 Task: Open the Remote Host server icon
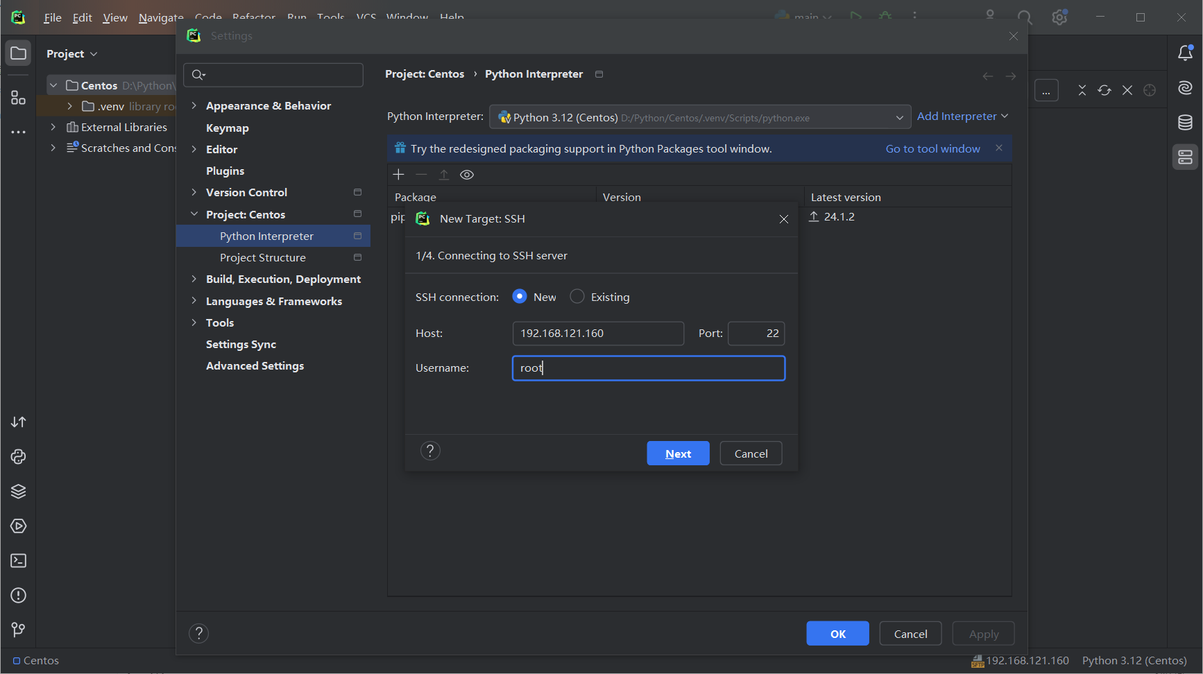[1185, 157]
